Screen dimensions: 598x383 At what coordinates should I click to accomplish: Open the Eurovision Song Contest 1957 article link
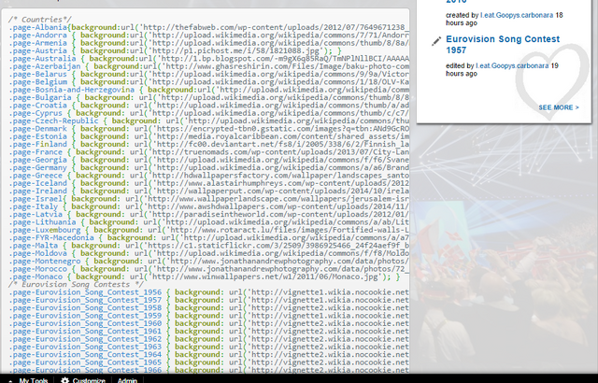[x=503, y=45]
